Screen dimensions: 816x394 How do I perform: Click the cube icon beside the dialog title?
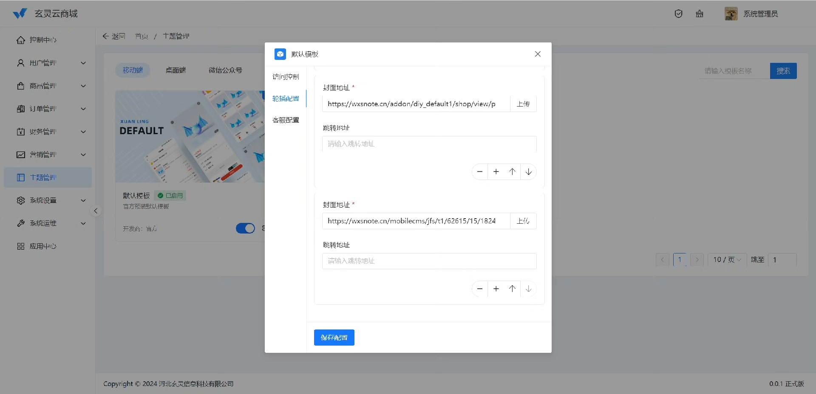pos(280,54)
